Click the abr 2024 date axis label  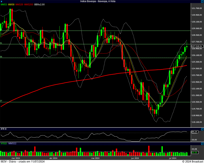(53, 158)
